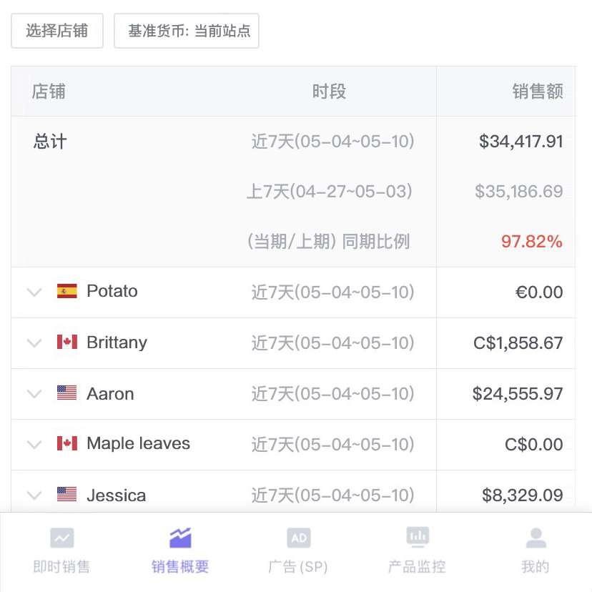Select the Maple leaves store name
Screen dimensions: 592x592
[x=138, y=444]
